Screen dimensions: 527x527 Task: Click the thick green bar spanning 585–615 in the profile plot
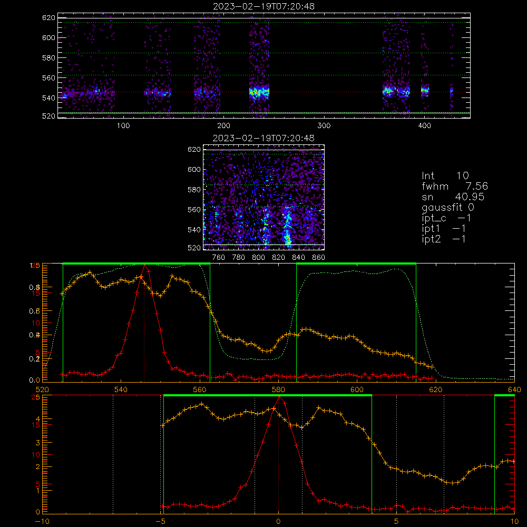coord(356,263)
